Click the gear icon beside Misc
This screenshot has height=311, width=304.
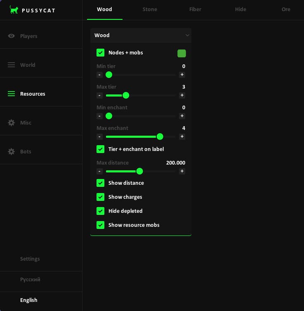11,123
